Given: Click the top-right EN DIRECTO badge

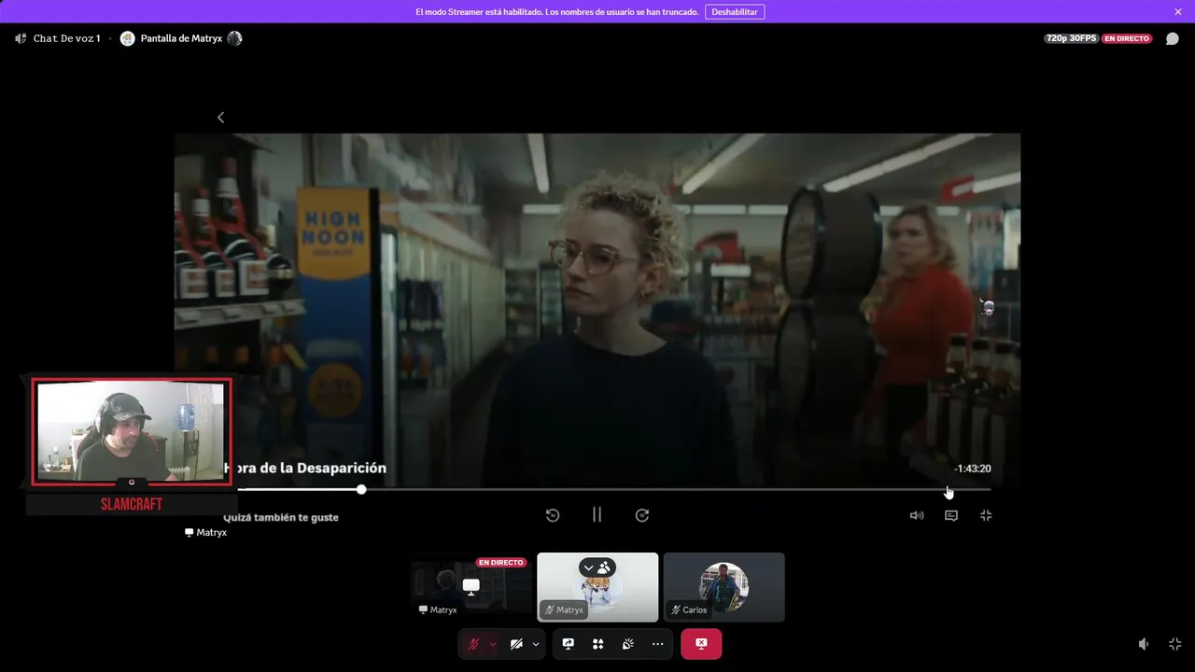Looking at the screenshot, I should [1127, 38].
